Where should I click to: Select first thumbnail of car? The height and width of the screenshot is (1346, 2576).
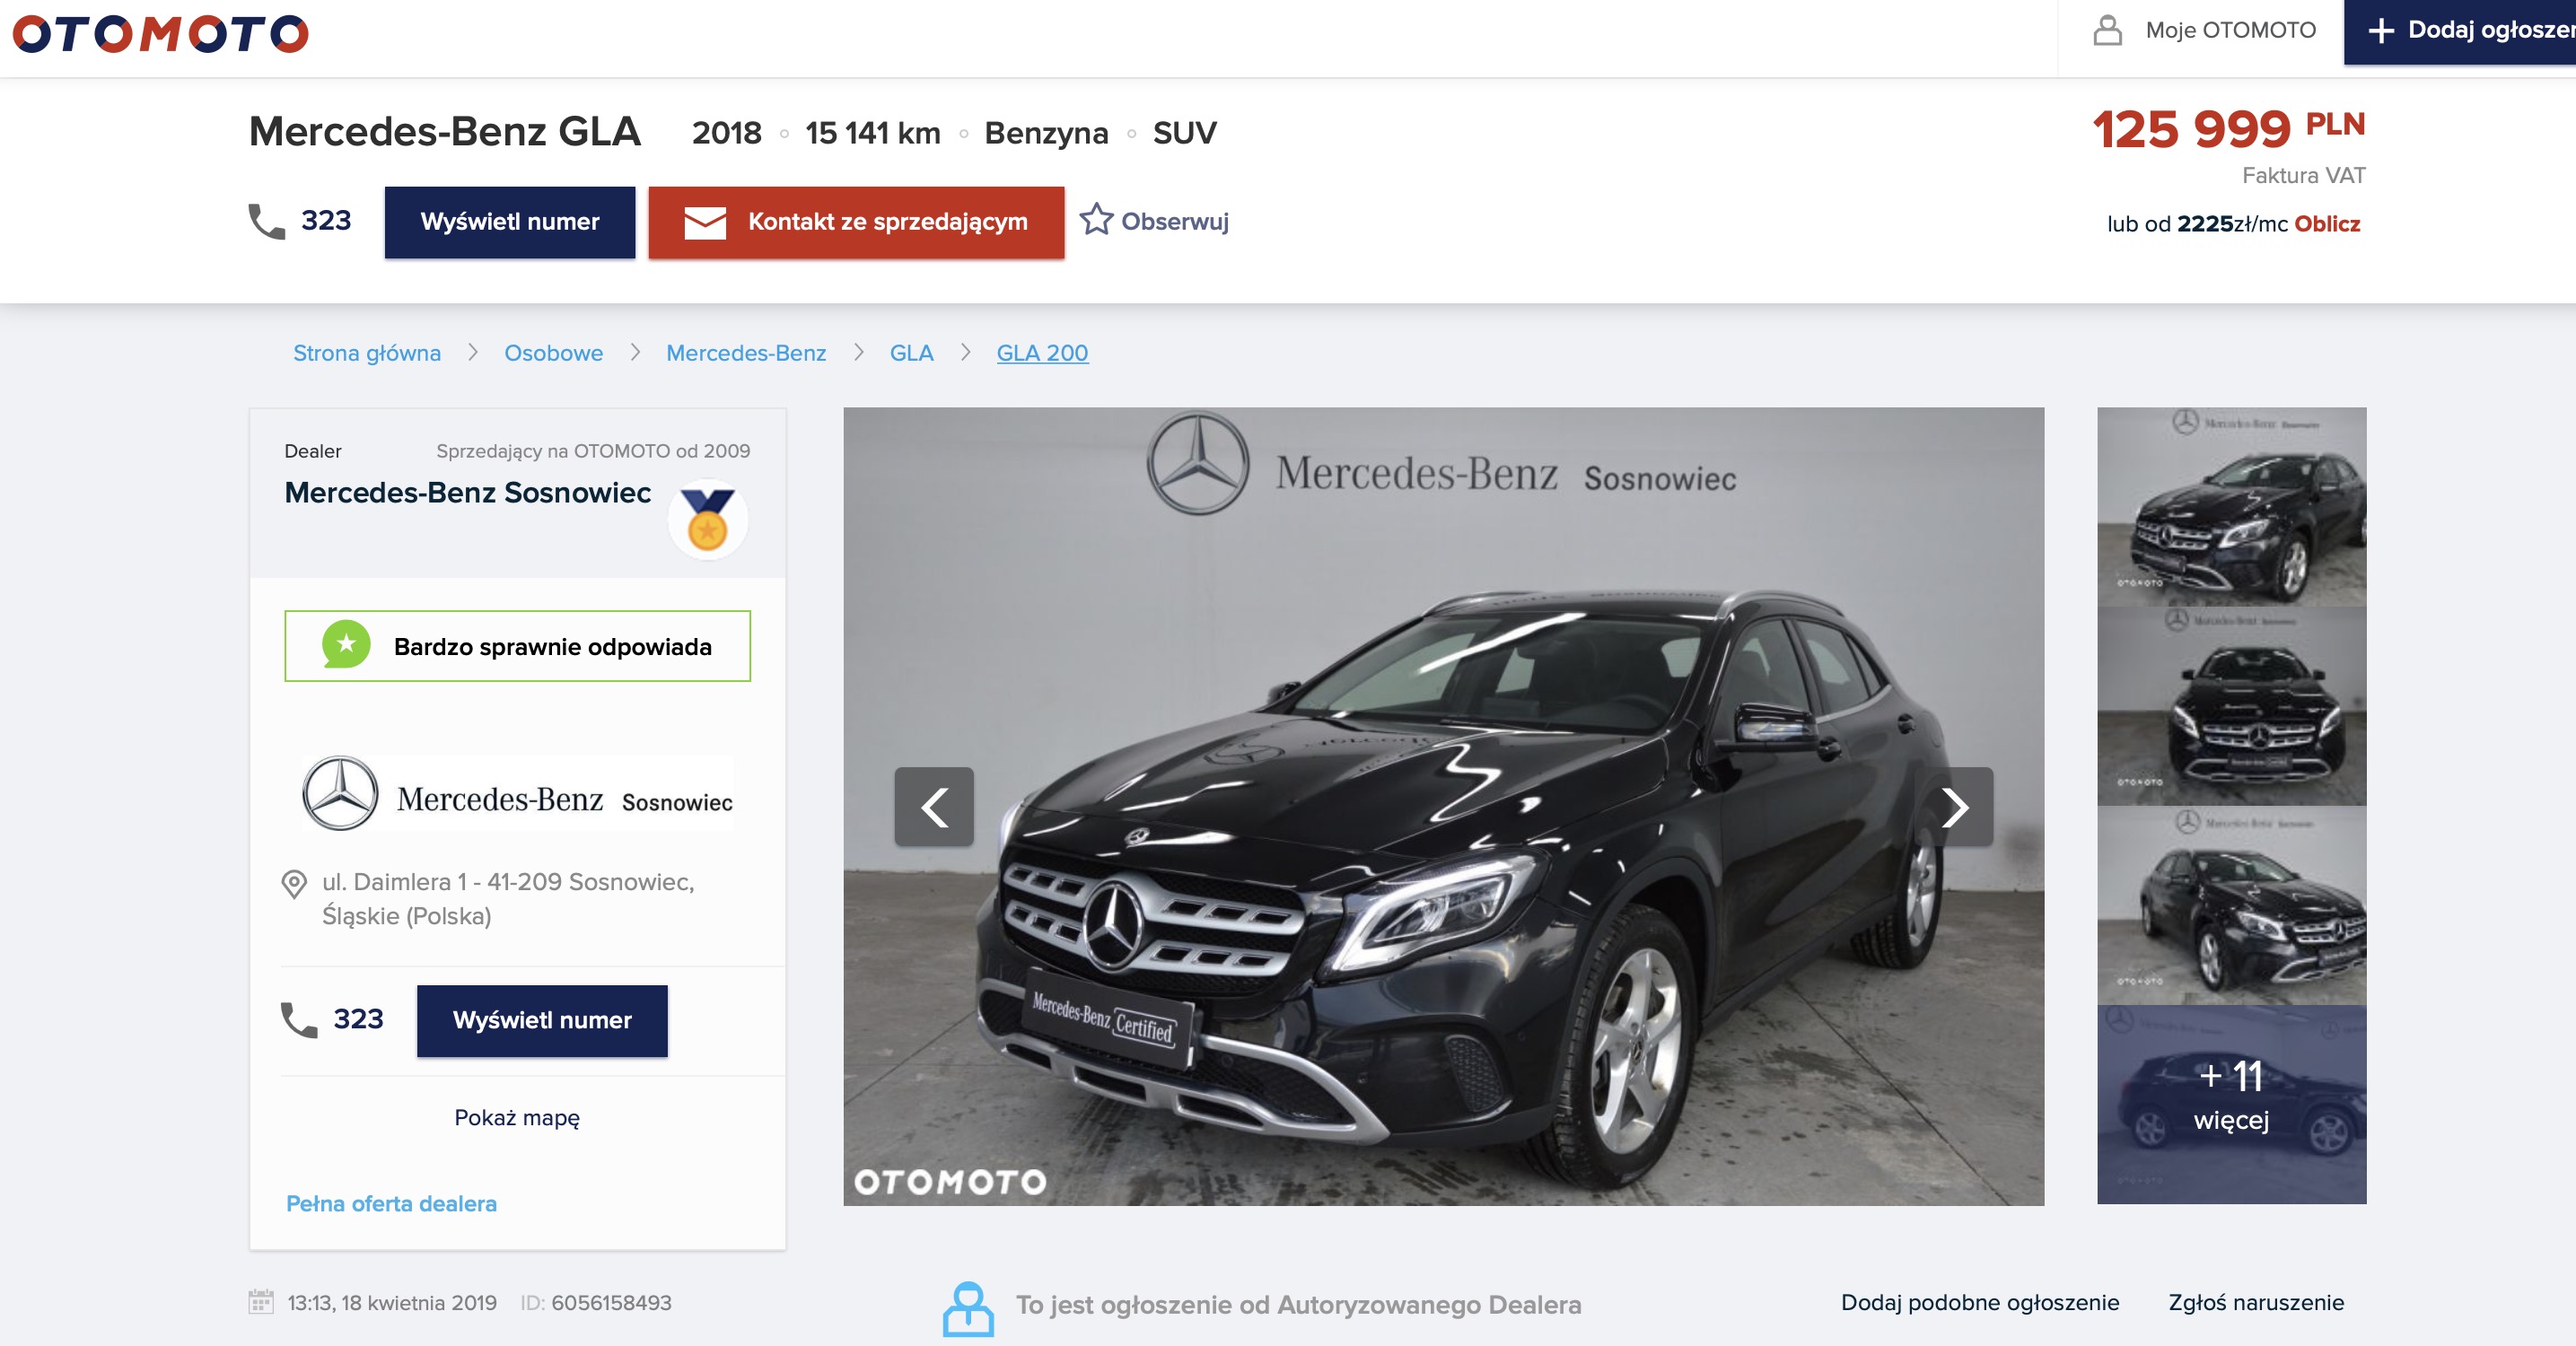coord(2231,506)
